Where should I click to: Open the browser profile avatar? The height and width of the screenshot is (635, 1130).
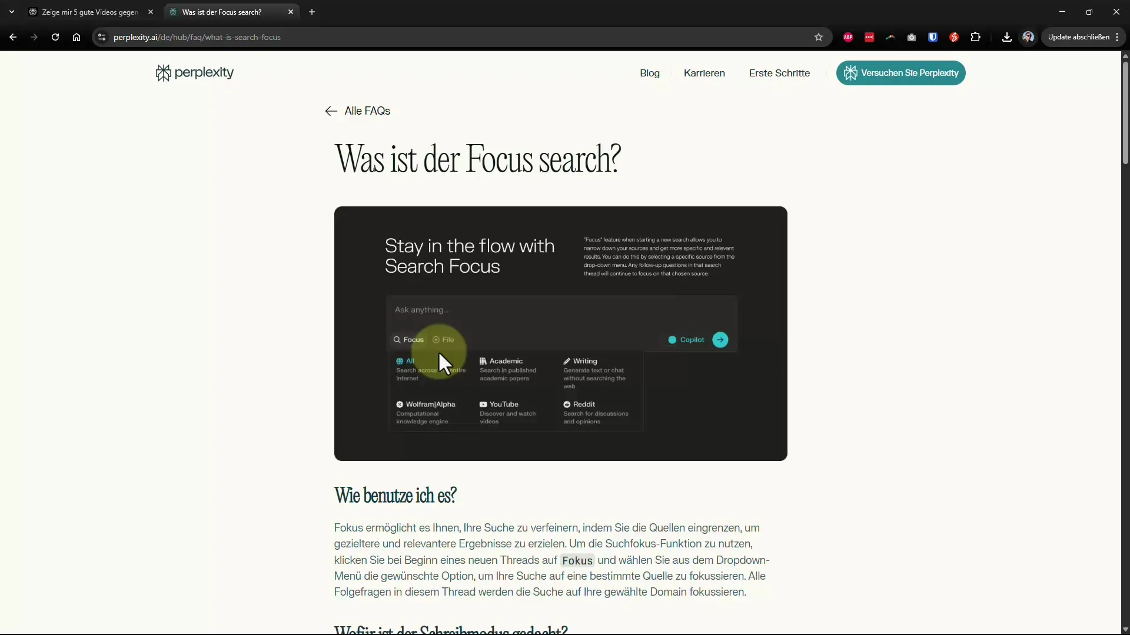tap(1028, 37)
